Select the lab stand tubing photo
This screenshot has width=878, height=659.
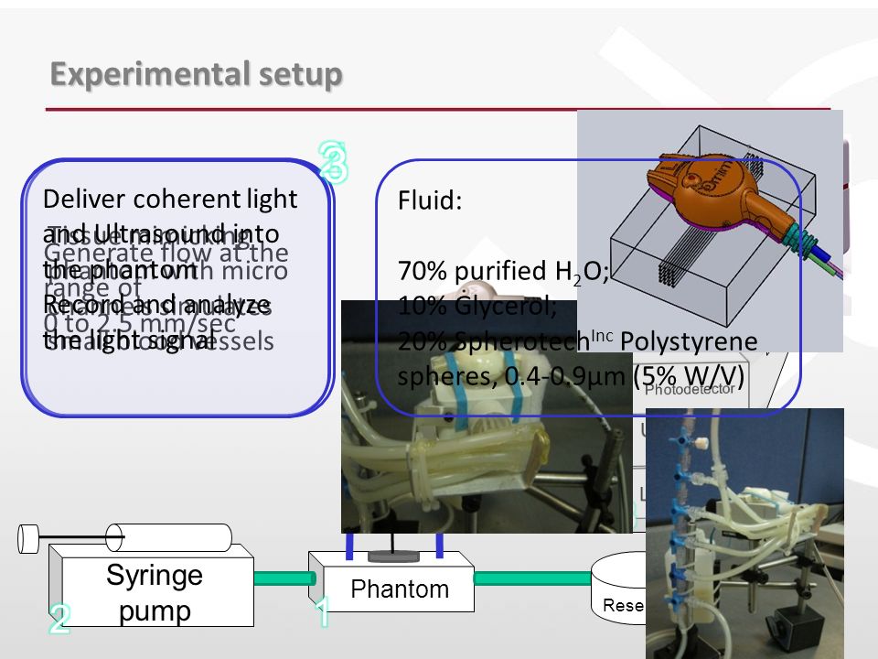(744, 534)
